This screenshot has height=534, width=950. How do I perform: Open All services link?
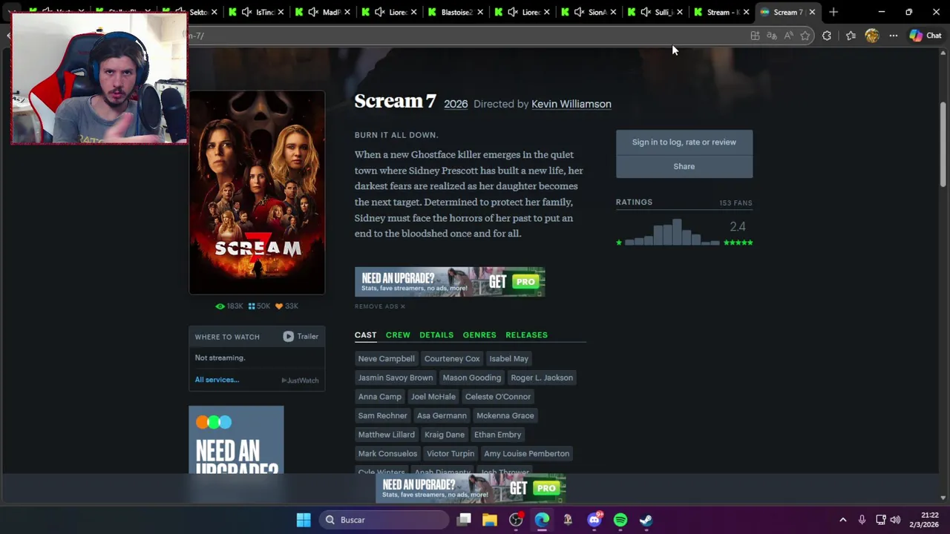[x=217, y=380]
